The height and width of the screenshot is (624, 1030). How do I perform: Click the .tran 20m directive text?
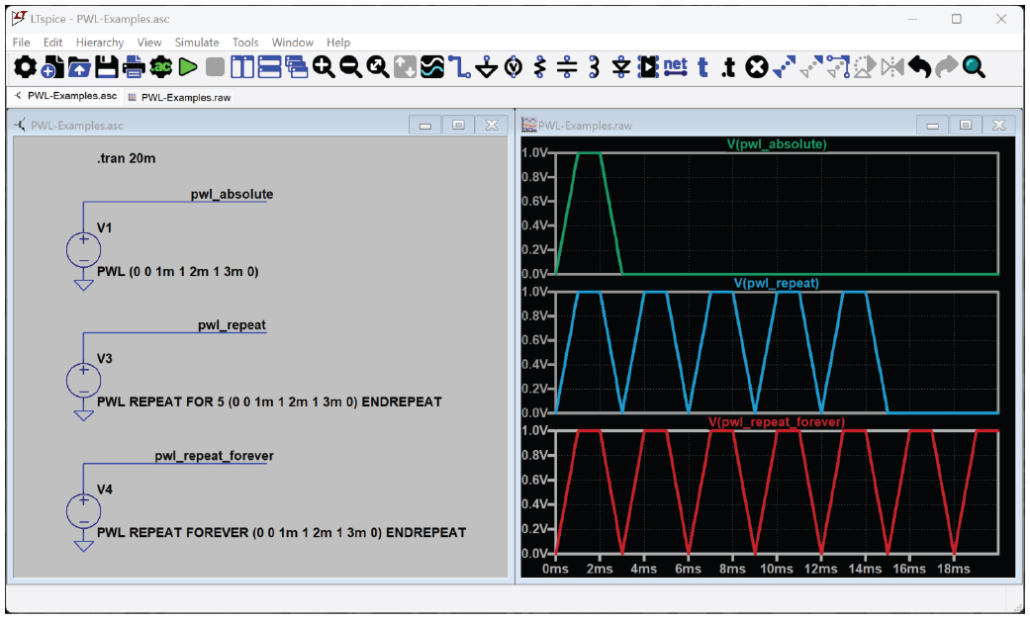click(126, 158)
